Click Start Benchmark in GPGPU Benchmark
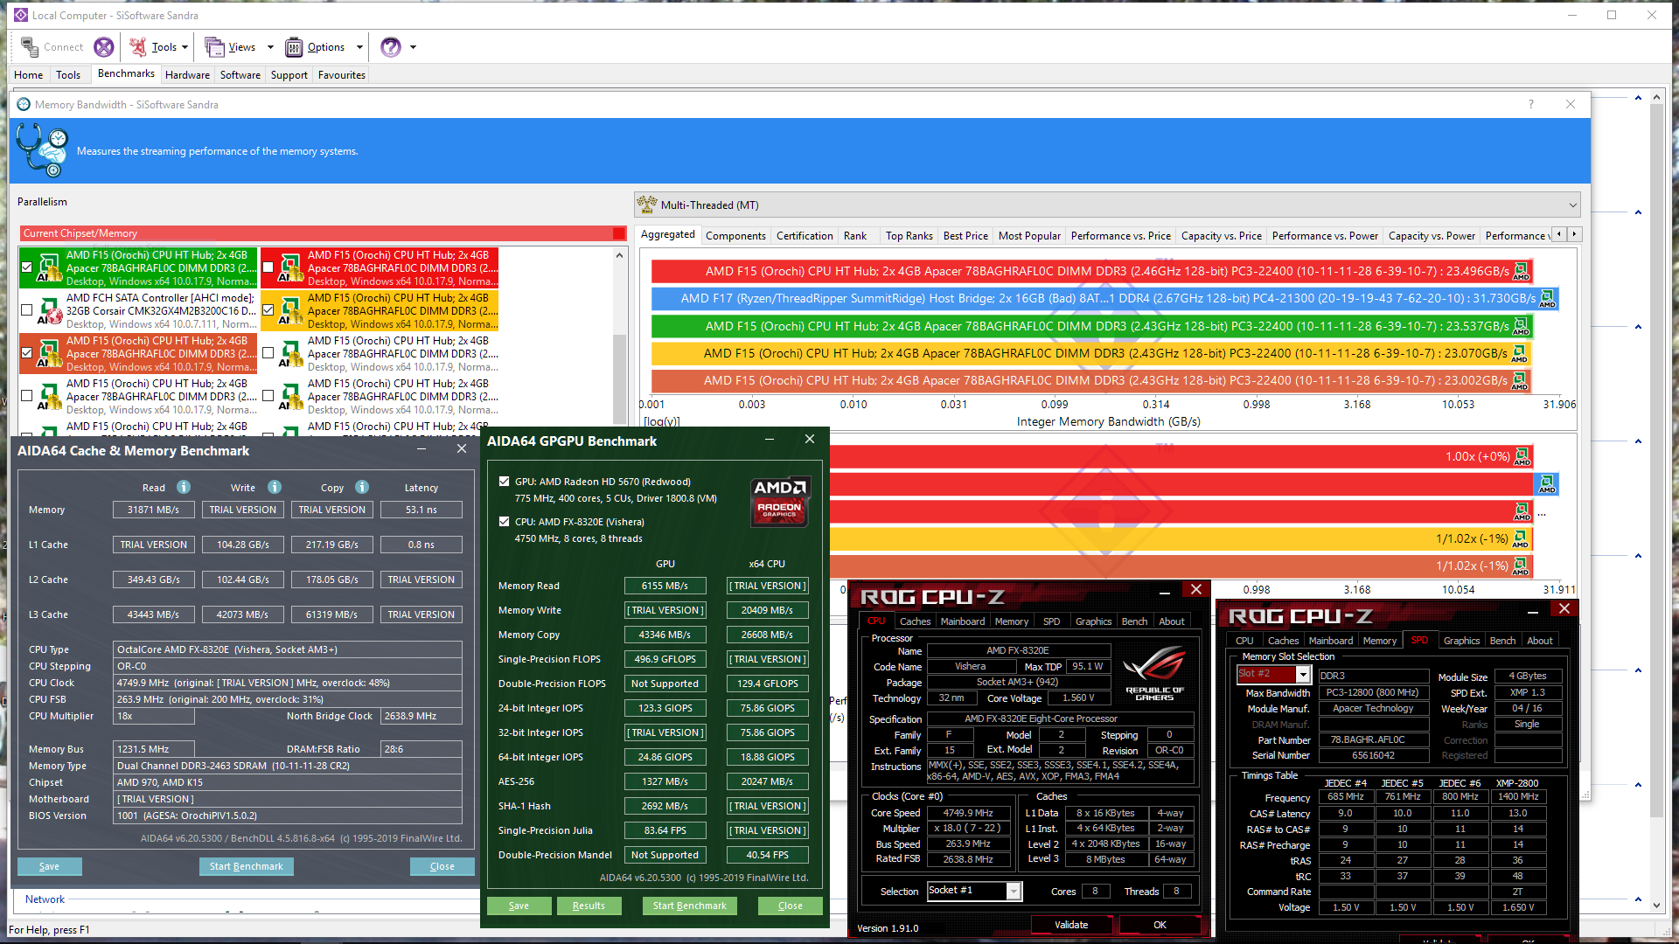Screen dimensions: 1679x944 (690, 906)
